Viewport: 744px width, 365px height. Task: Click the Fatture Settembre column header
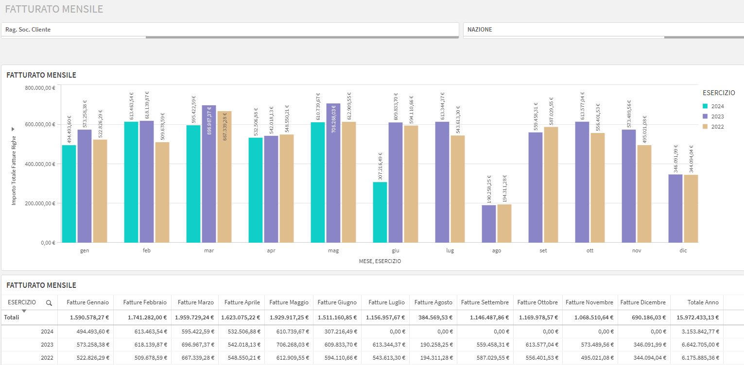click(484, 302)
